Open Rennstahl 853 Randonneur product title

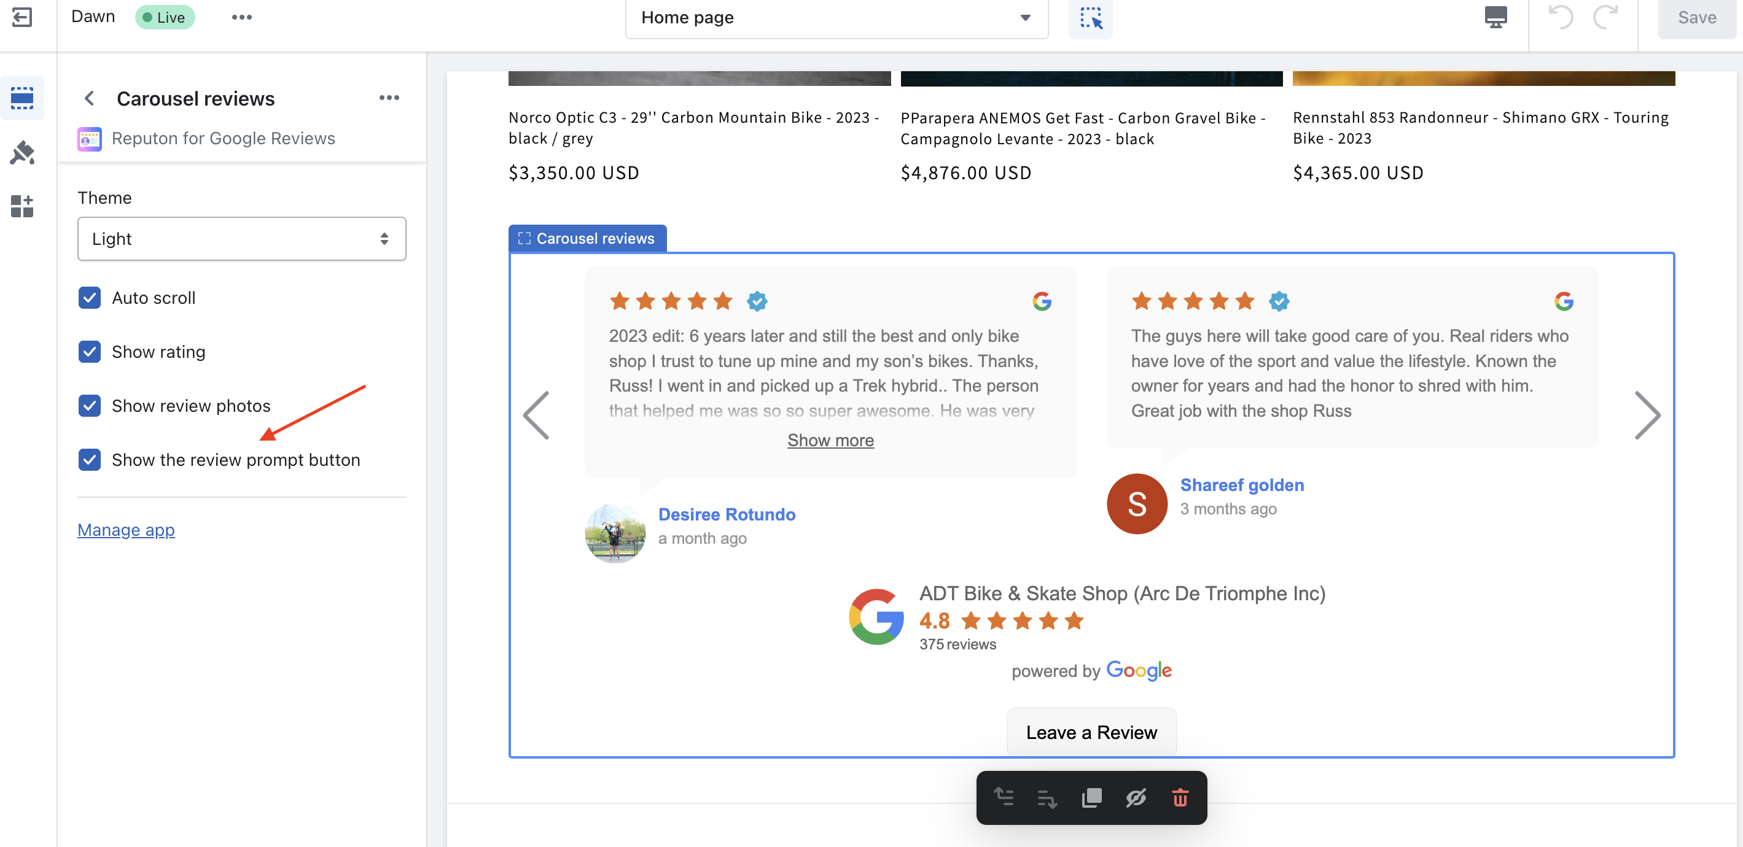pyautogui.click(x=1481, y=128)
